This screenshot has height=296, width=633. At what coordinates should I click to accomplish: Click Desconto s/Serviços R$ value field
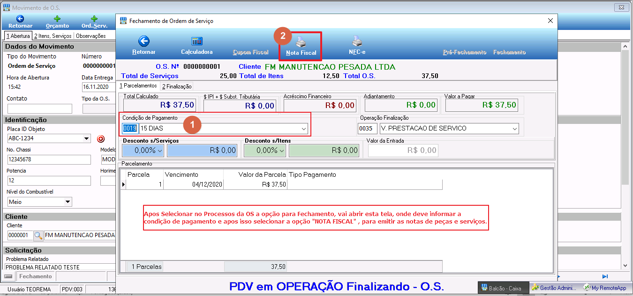point(202,151)
